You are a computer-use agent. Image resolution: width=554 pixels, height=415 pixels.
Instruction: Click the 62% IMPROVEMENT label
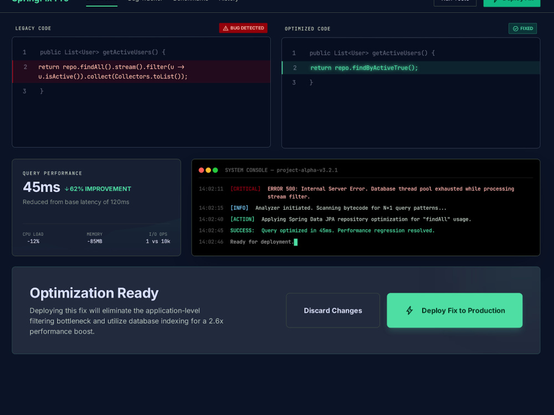100,189
